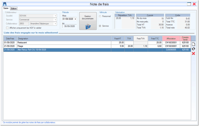Click the 6,60 FraisTTC cell

[155, 46]
